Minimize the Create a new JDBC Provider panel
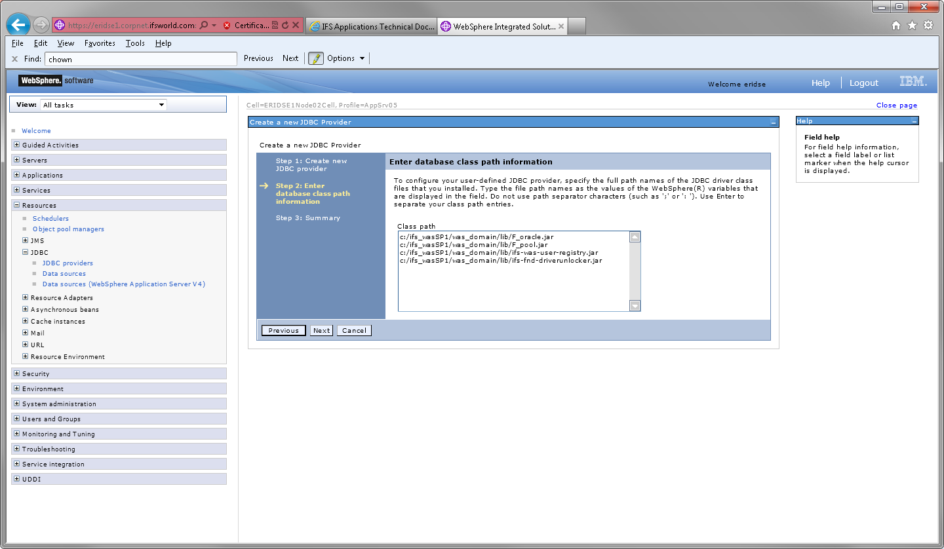Image resolution: width=944 pixels, height=549 pixels. pyautogui.click(x=774, y=123)
